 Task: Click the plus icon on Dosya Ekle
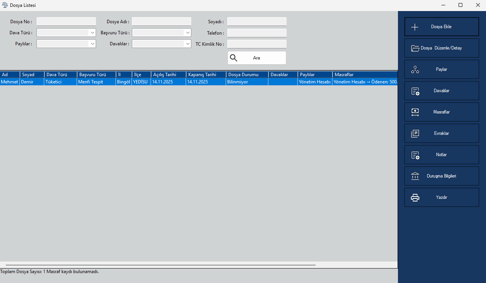tap(415, 27)
